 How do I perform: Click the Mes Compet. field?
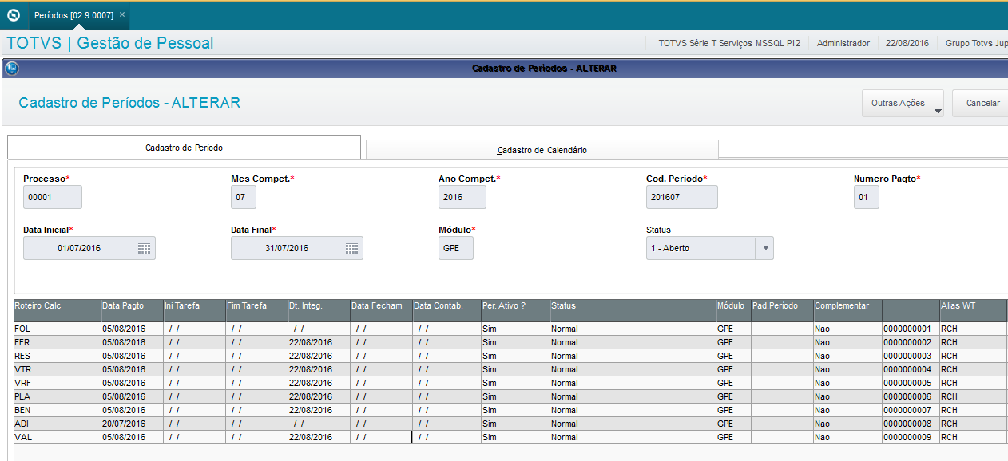pos(244,197)
